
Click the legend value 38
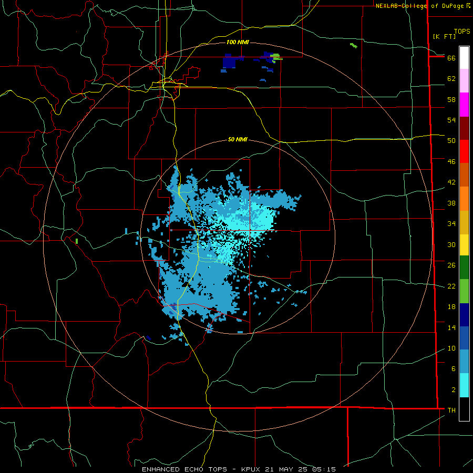click(451, 203)
